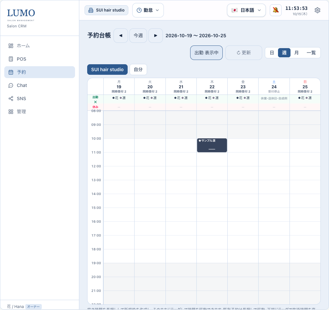Open 管理 in the sidebar
Screen dimensions: 329x310
tap(40, 112)
